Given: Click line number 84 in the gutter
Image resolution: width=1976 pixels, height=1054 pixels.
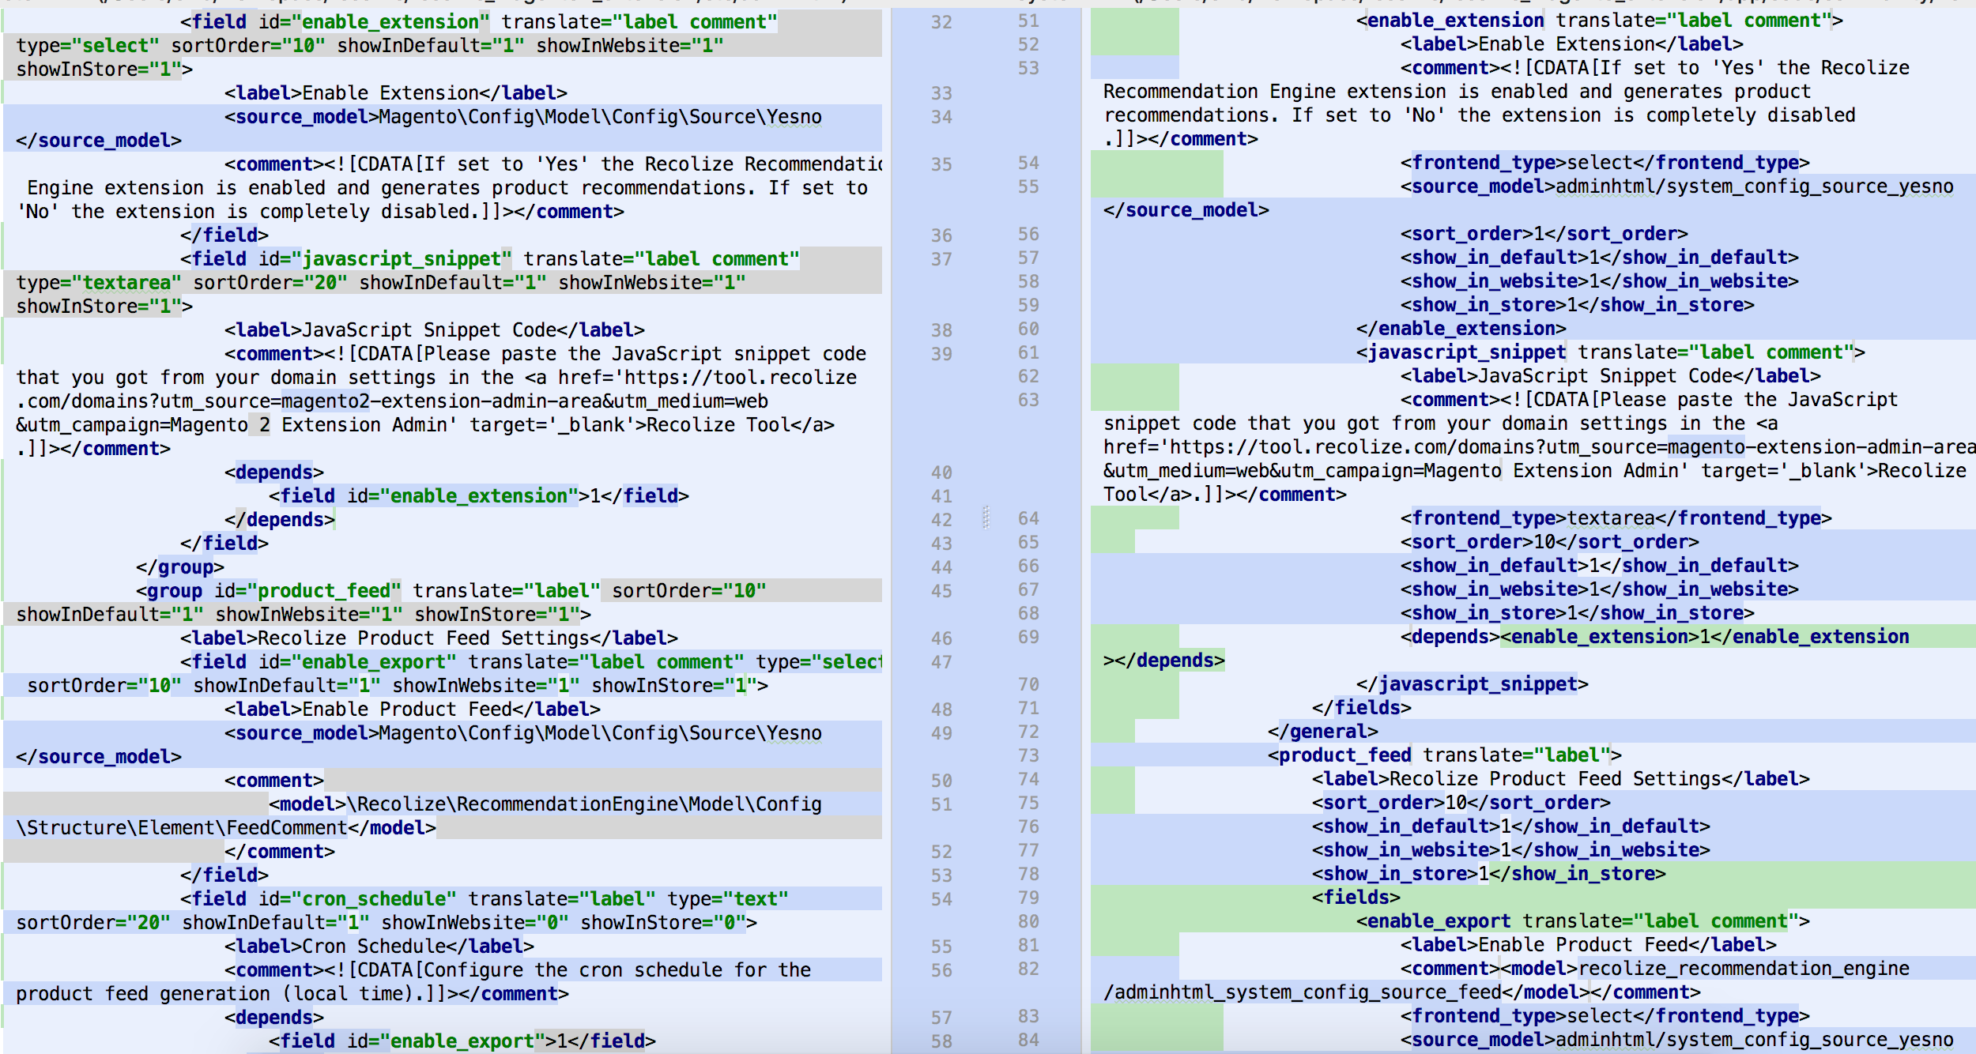Looking at the screenshot, I should click(x=1028, y=1040).
